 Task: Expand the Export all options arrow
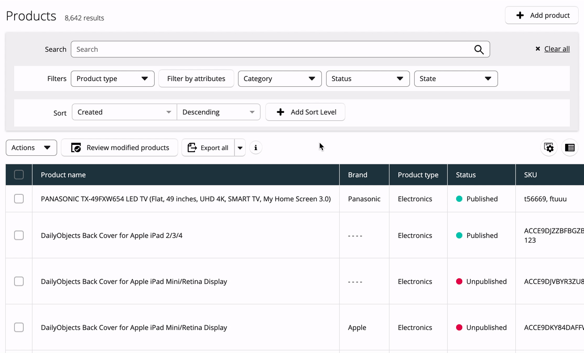pyautogui.click(x=240, y=147)
